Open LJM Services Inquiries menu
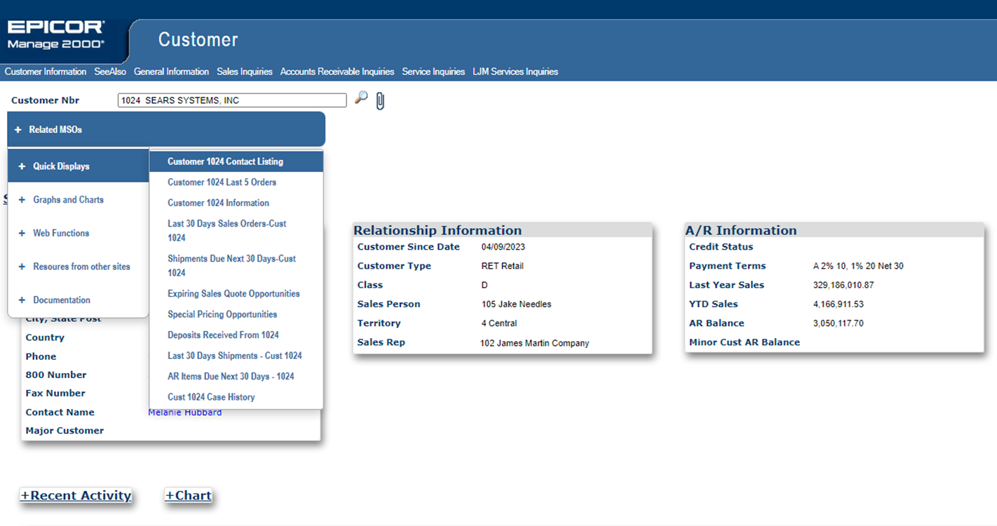 pyautogui.click(x=515, y=72)
